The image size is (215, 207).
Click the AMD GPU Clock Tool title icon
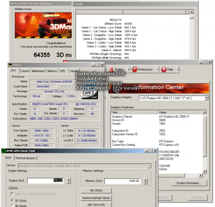point(4,151)
